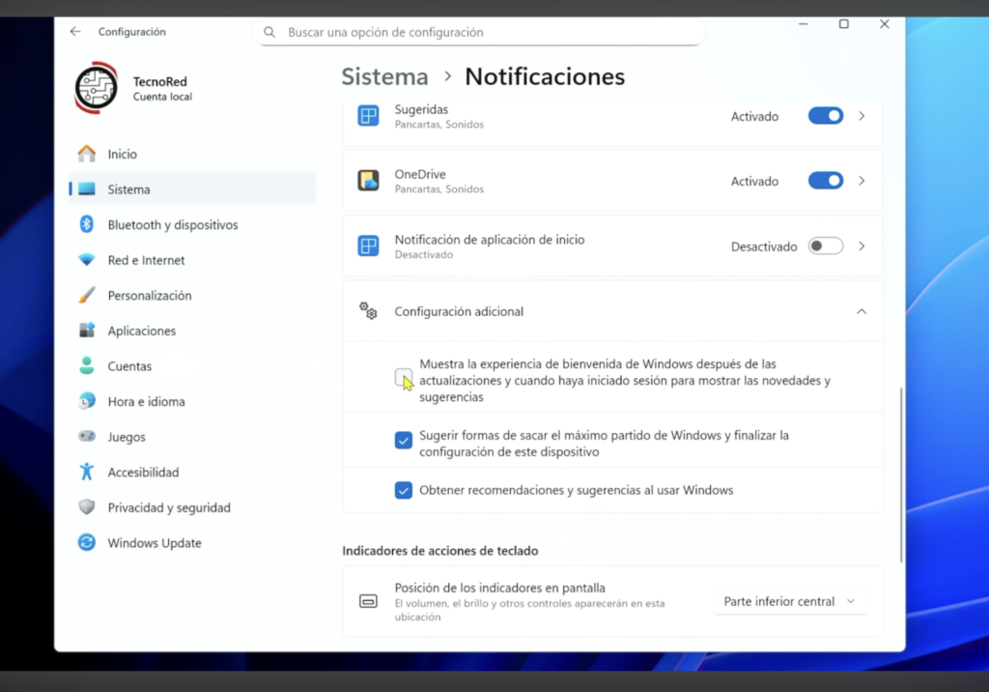
Task: Click the Hora e idioma clock icon
Action: 86,401
